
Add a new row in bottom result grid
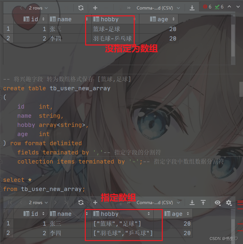(x=95, y=202)
